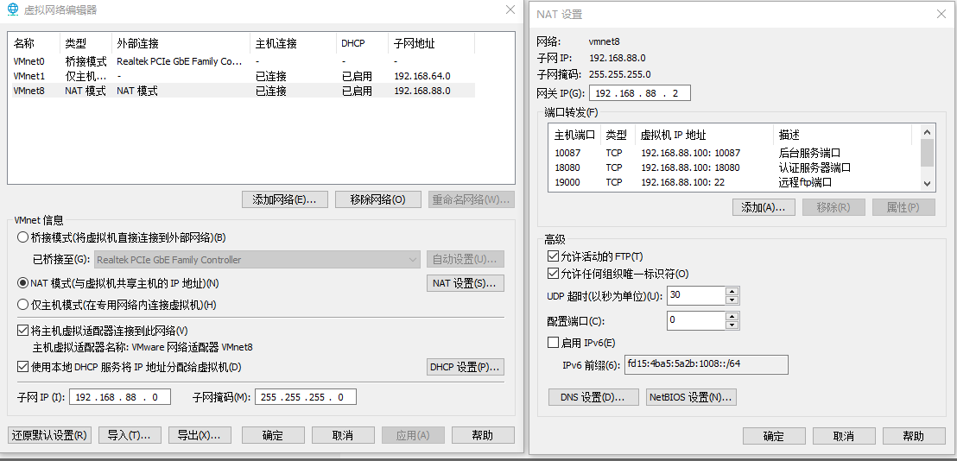This screenshot has height=461, width=957.
Task: Click 192.168.64.0 subnet address cell
Action: [422, 76]
